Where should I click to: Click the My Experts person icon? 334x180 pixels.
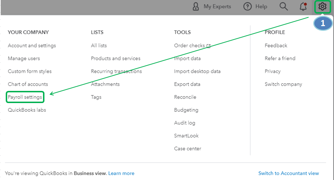[x=196, y=6]
